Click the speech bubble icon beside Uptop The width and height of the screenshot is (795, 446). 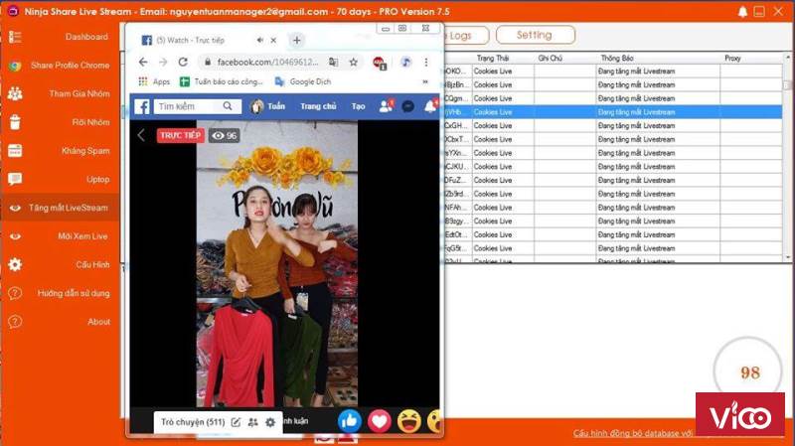[15, 179]
